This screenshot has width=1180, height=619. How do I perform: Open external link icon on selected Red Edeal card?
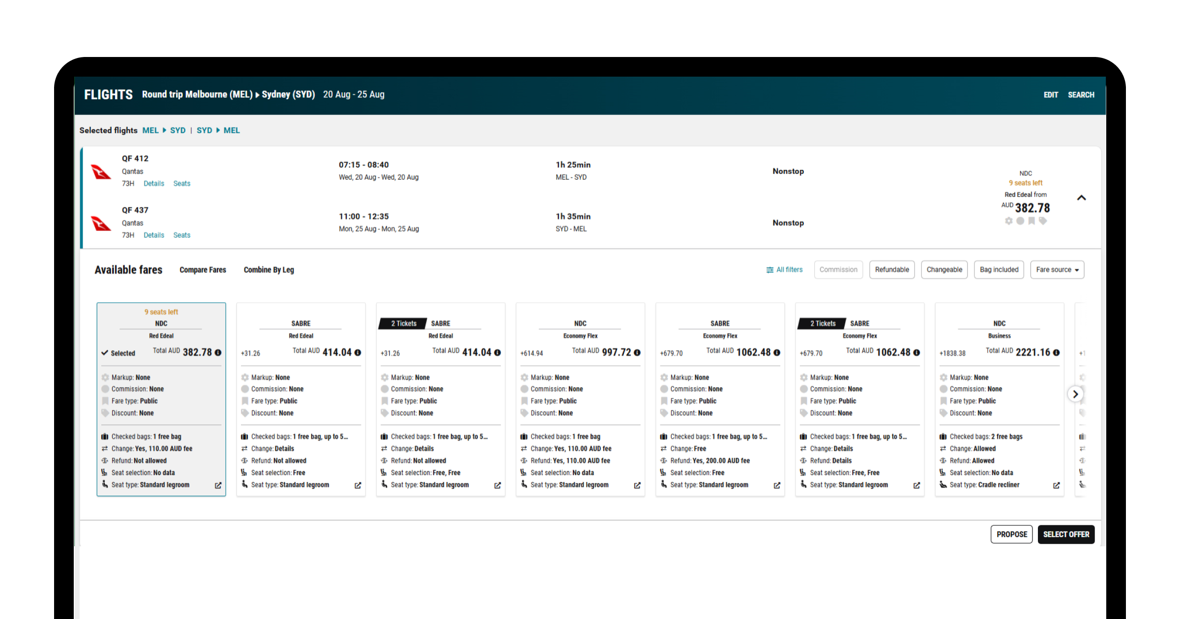click(218, 485)
